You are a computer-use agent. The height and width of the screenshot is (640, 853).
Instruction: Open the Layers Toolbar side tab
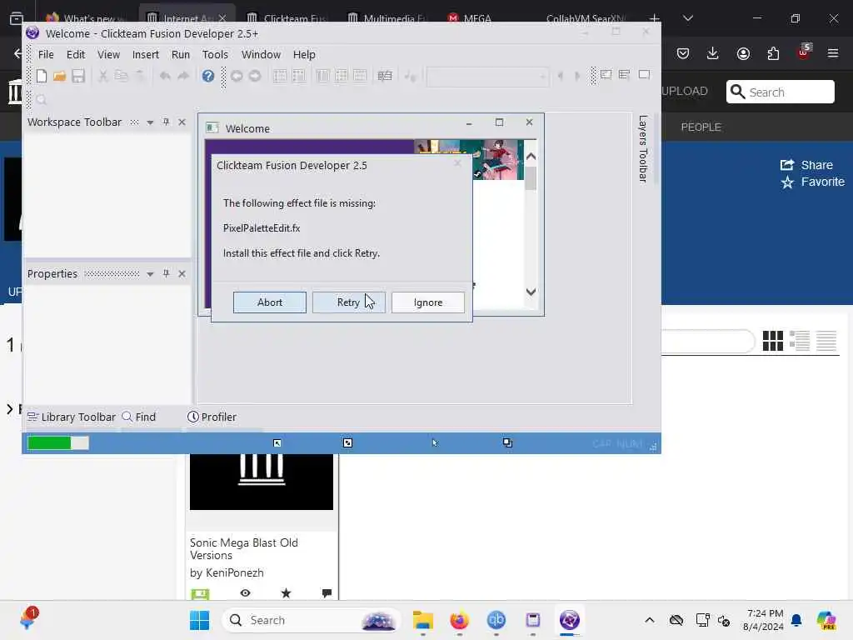pos(642,148)
